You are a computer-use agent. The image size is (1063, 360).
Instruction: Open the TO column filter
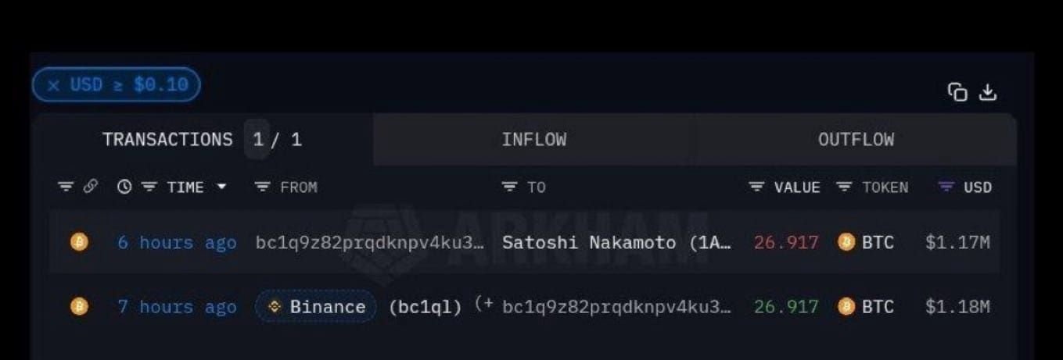click(509, 187)
